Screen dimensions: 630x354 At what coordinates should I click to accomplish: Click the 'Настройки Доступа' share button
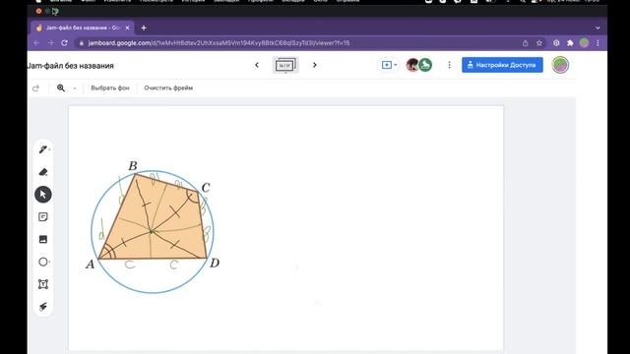(502, 65)
